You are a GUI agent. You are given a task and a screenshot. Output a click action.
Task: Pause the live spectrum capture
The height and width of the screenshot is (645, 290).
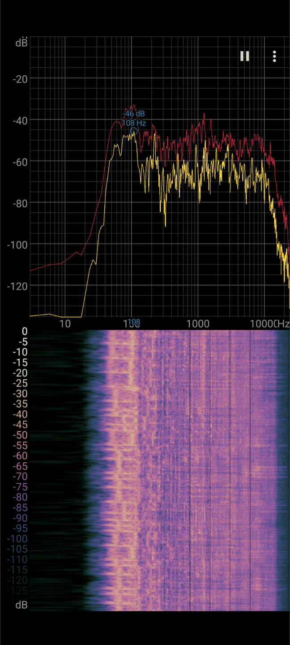pos(244,56)
